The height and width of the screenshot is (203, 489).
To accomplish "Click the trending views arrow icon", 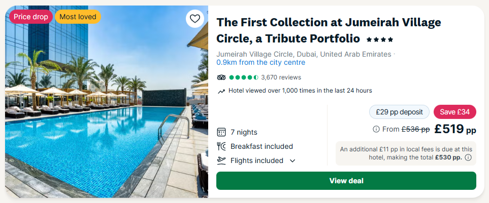I will [x=221, y=91].
